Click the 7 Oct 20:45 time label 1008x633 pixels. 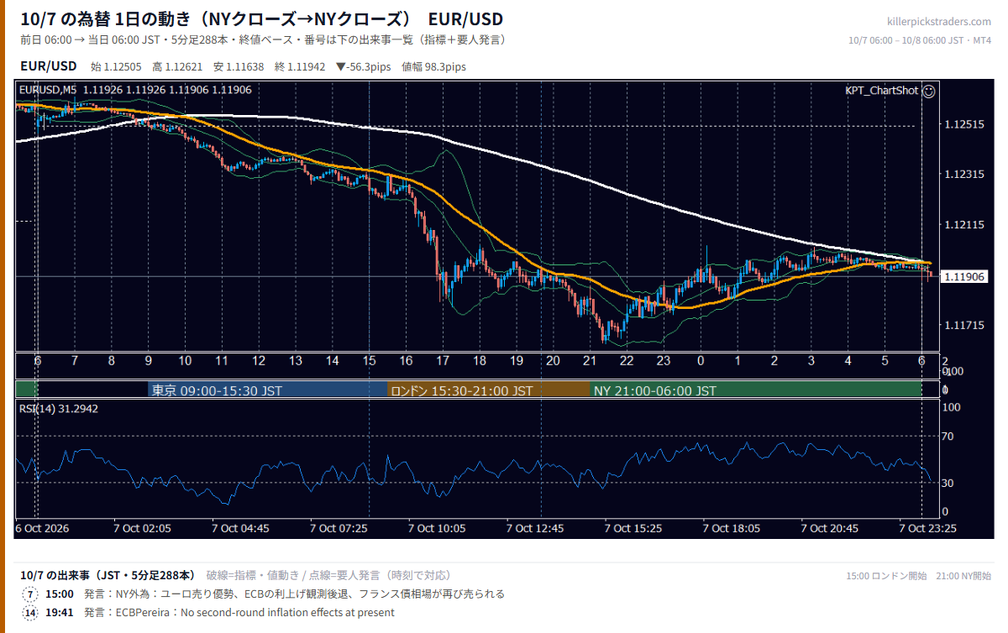coord(829,528)
